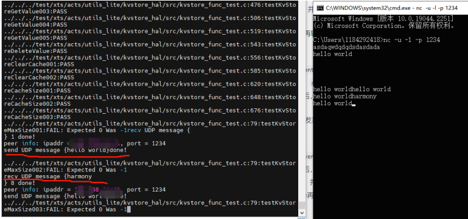Click the cmd.exe window title text
Viewport: 468px width, 219px height.
(392, 9)
